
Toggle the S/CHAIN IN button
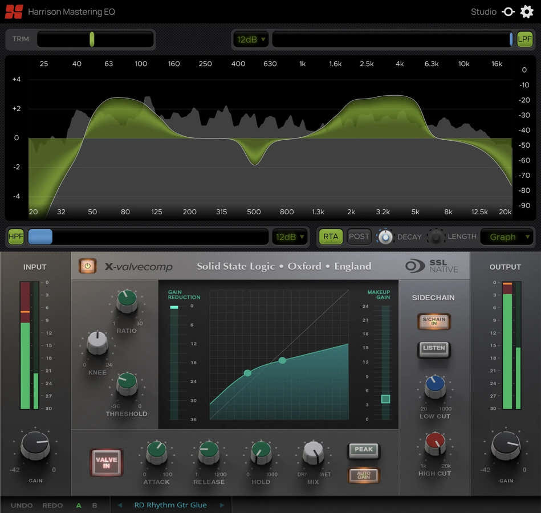pos(434,321)
